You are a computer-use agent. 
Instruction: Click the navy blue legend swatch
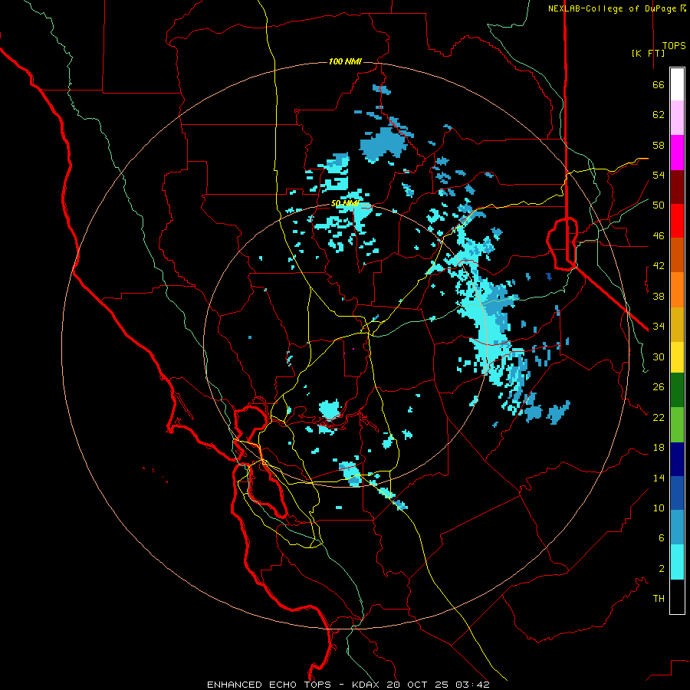coord(677,459)
